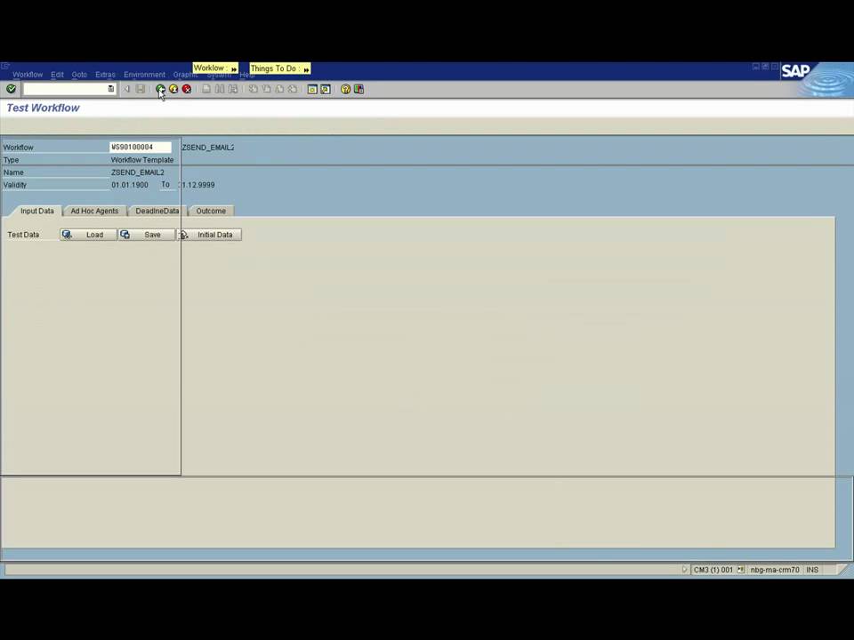Click the Save test data button
854x640 pixels.
tap(147, 235)
